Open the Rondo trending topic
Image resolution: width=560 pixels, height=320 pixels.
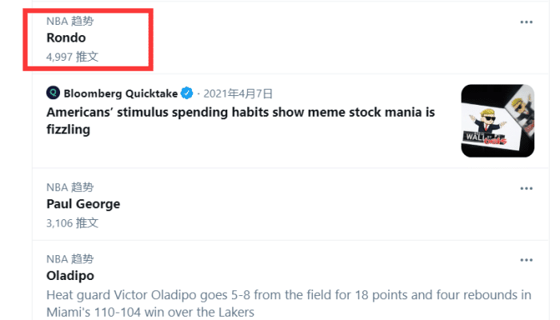pos(66,38)
